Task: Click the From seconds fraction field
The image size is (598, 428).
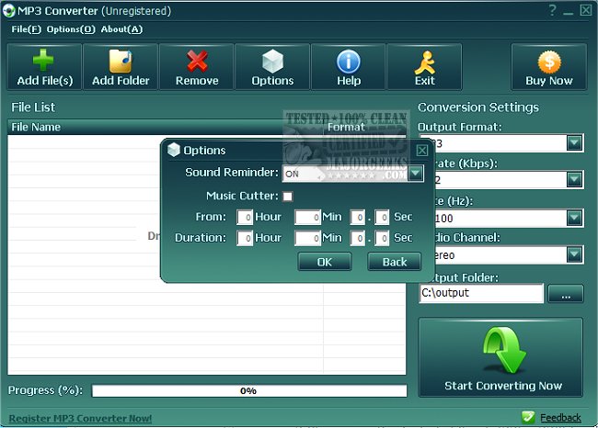Action: click(x=382, y=217)
